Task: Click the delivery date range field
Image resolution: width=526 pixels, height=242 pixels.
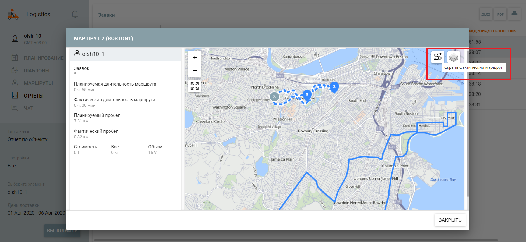Action: (36, 213)
